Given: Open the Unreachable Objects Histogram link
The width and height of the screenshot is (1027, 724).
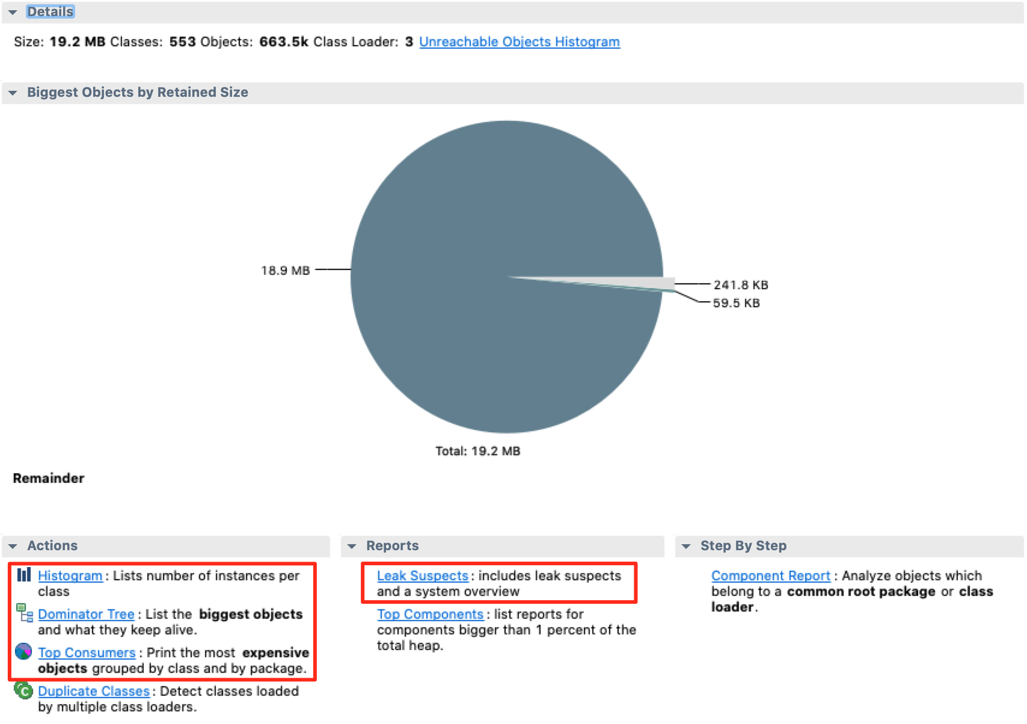Looking at the screenshot, I should (520, 41).
